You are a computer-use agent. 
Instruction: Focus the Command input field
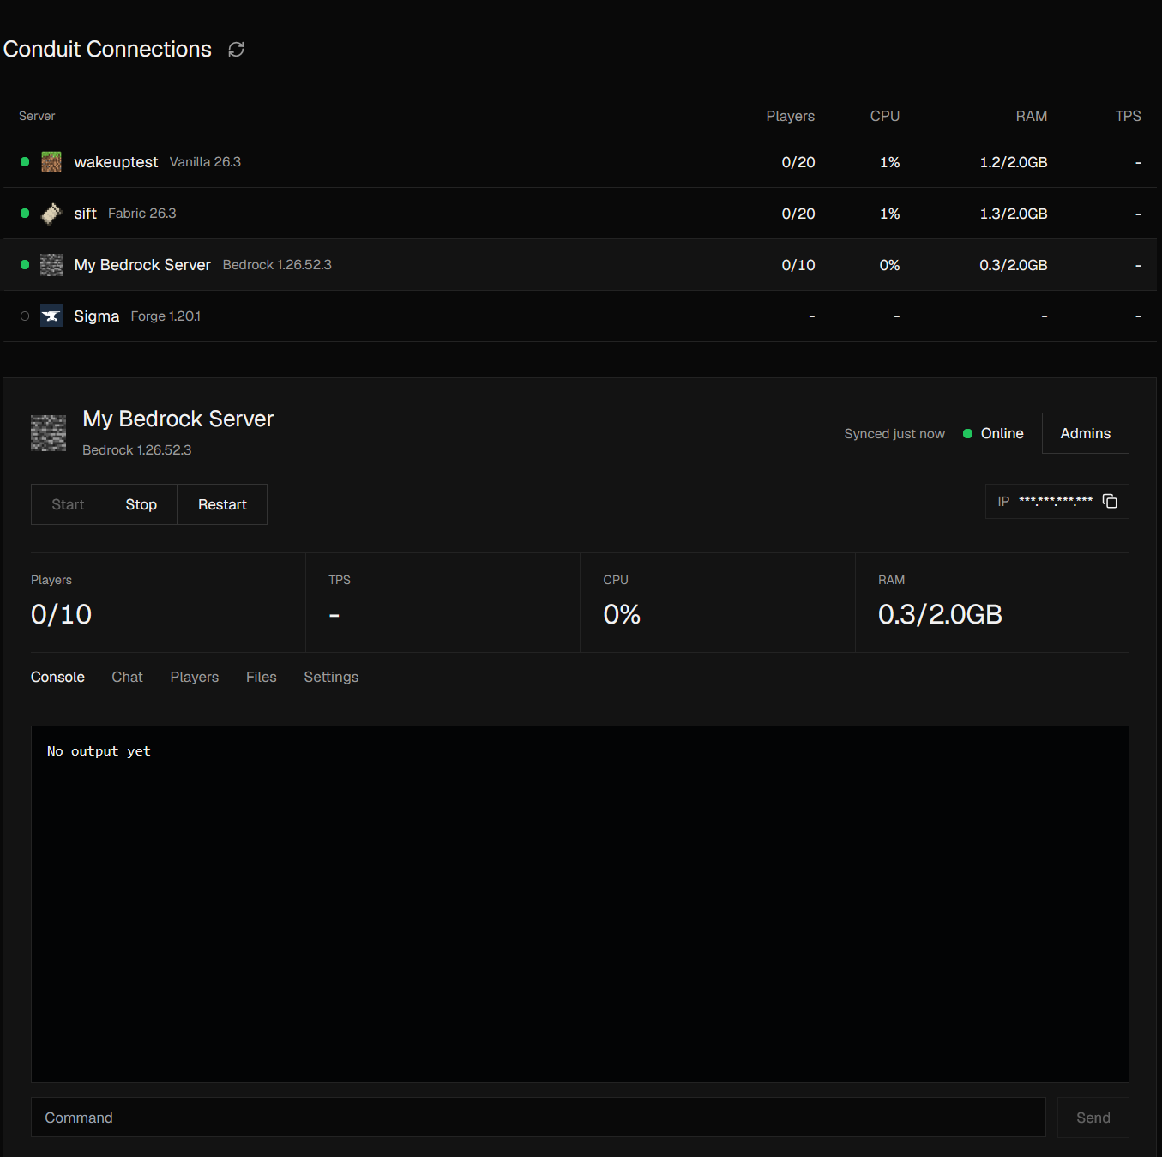tap(539, 1118)
